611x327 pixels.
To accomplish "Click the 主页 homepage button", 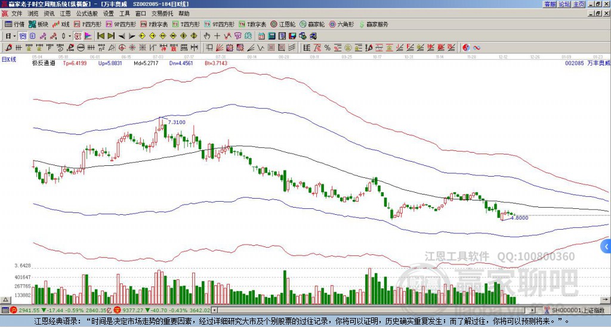I will [579, 4].
